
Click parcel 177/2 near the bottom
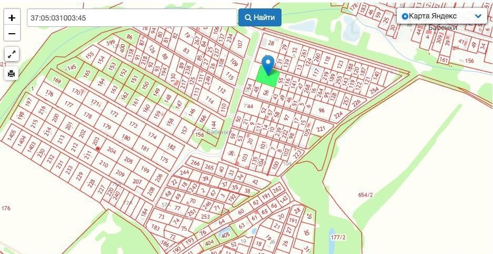tap(338, 237)
